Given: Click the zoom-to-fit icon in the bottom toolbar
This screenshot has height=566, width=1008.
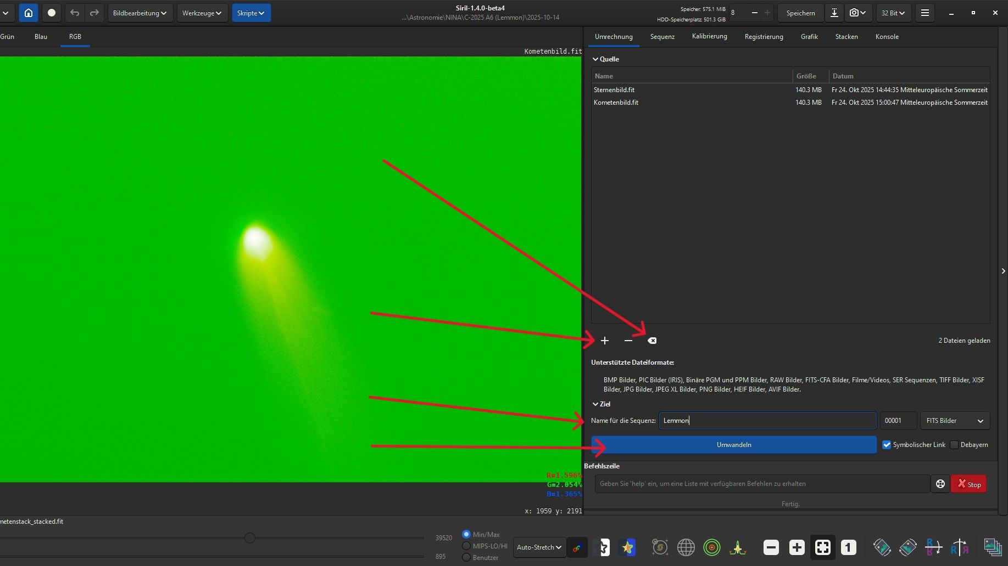Looking at the screenshot, I should tap(822, 547).
